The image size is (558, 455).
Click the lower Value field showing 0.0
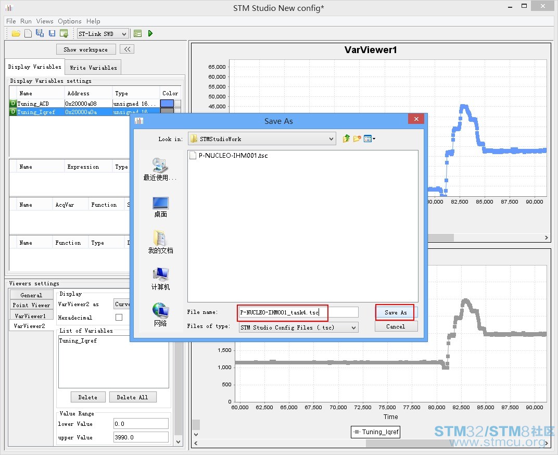tap(141, 424)
